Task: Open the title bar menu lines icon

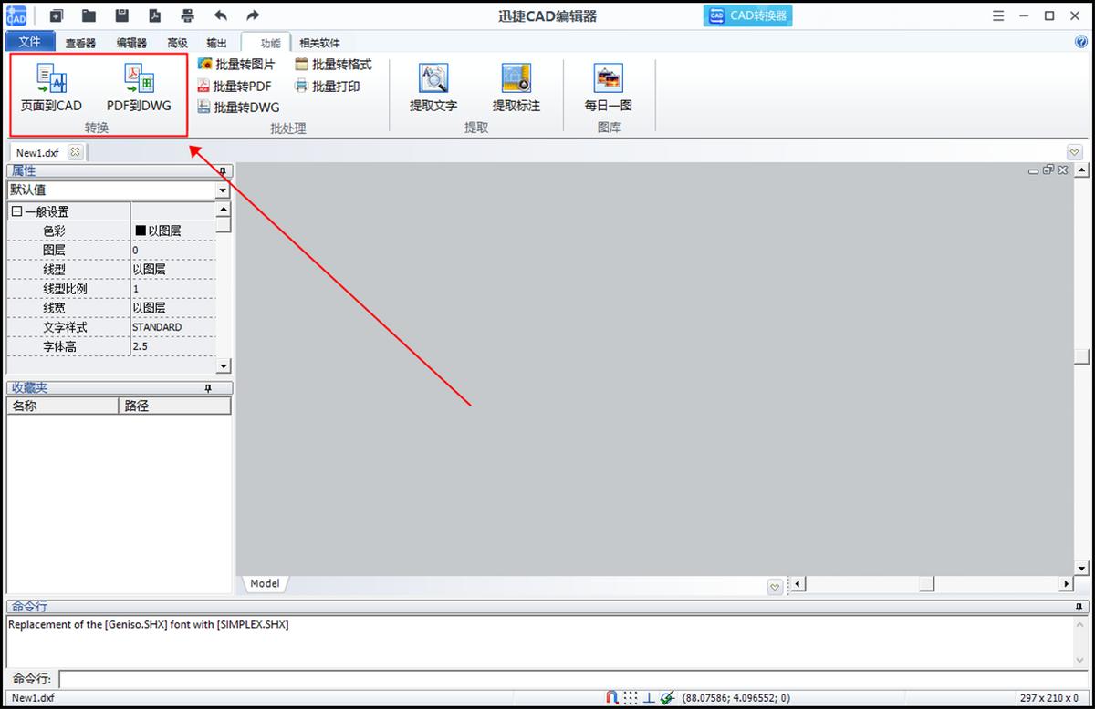Action: (x=999, y=15)
